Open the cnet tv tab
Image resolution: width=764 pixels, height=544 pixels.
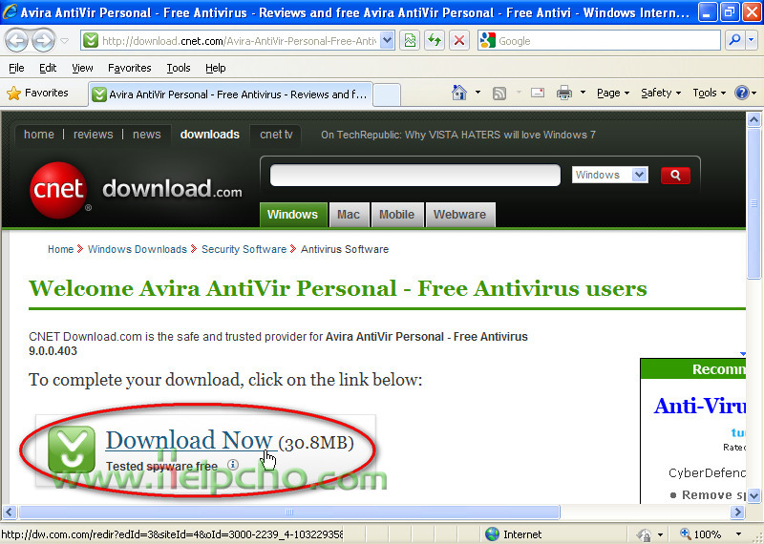pos(276,135)
